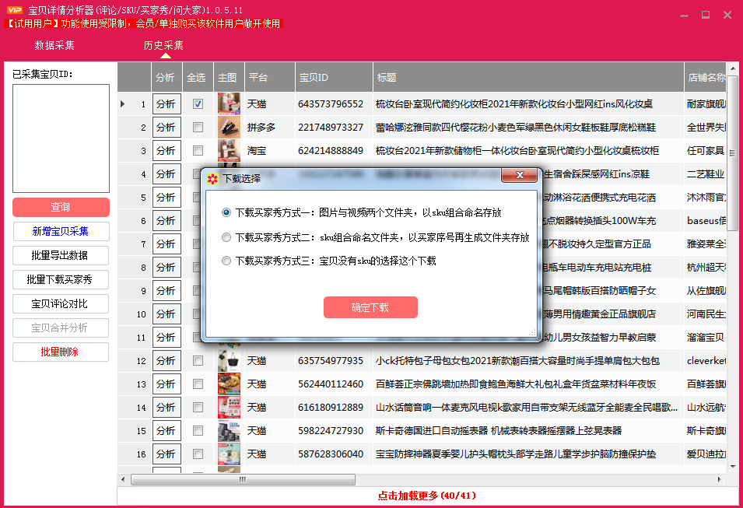This screenshot has width=743, height=508.
Task: Select download method two (sku组合命名文件夹)
Action: click(226, 237)
